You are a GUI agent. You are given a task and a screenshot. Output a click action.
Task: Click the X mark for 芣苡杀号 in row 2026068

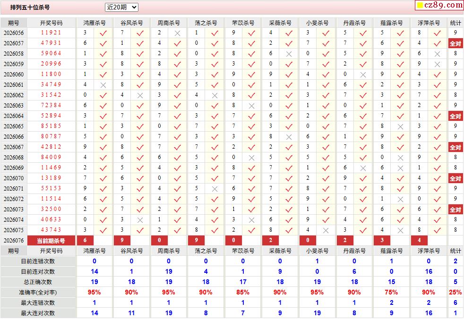[251, 158]
